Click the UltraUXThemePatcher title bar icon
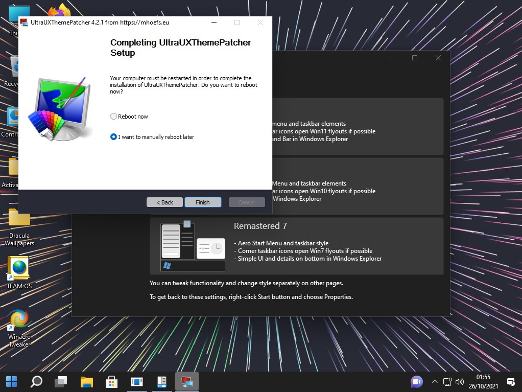 click(x=24, y=22)
